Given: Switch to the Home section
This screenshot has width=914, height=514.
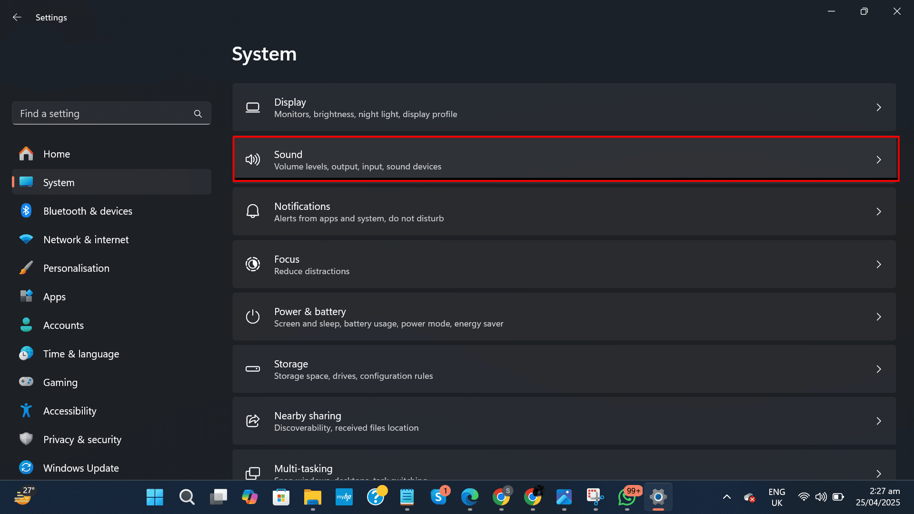Looking at the screenshot, I should [56, 154].
